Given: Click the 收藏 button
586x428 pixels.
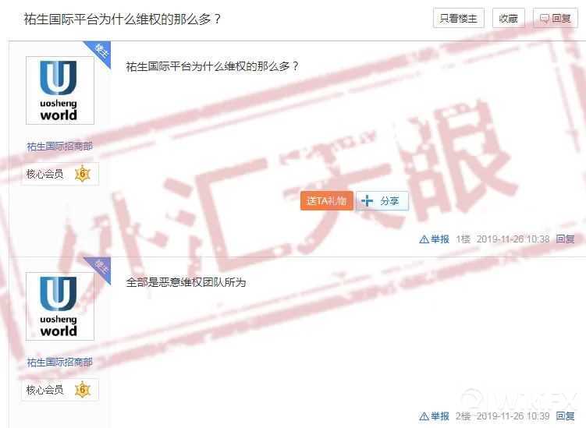Looking at the screenshot, I should [508, 18].
